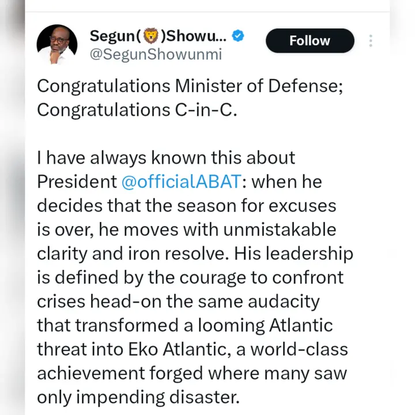The width and height of the screenshot is (415, 415).
Task: Open the three-dot more options menu
Action: [371, 41]
